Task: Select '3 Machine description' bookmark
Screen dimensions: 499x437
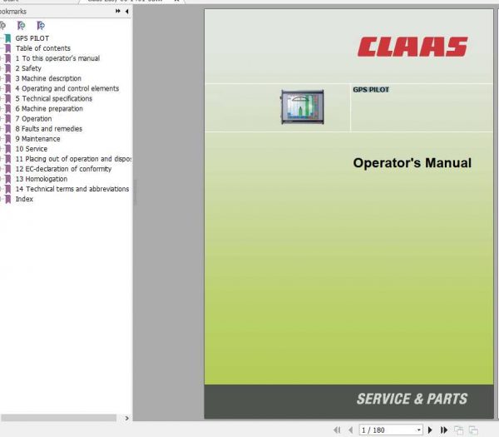Action: point(48,78)
